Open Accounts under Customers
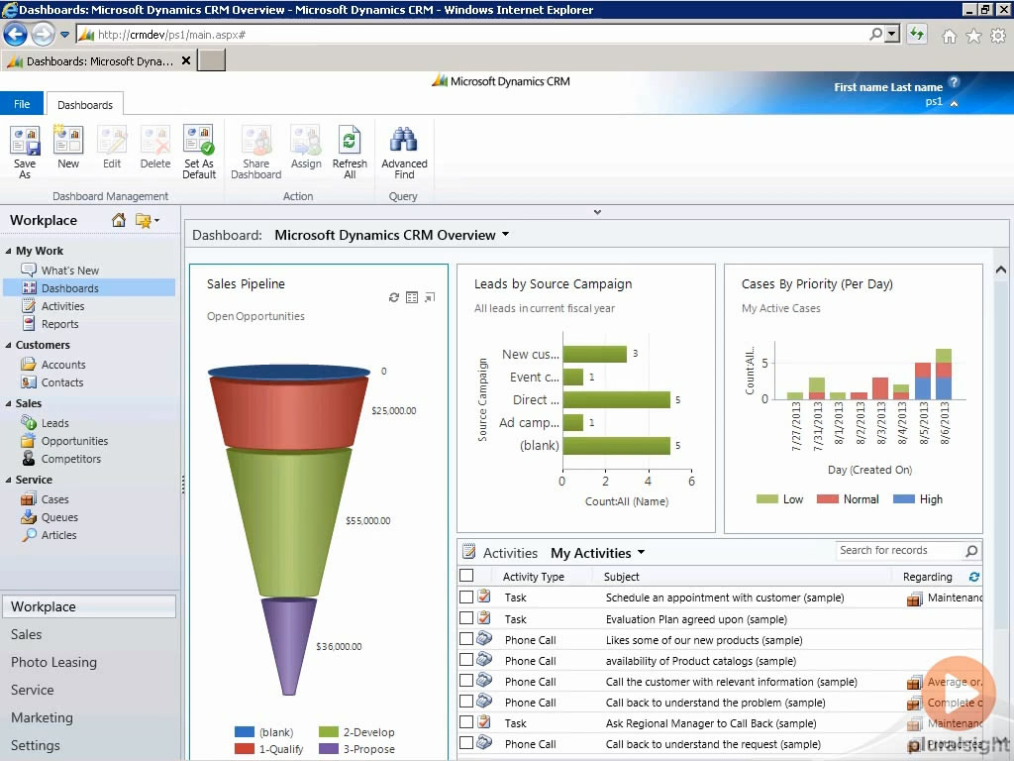Image resolution: width=1014 pixels, height=761 pixels. pos(62,365)
